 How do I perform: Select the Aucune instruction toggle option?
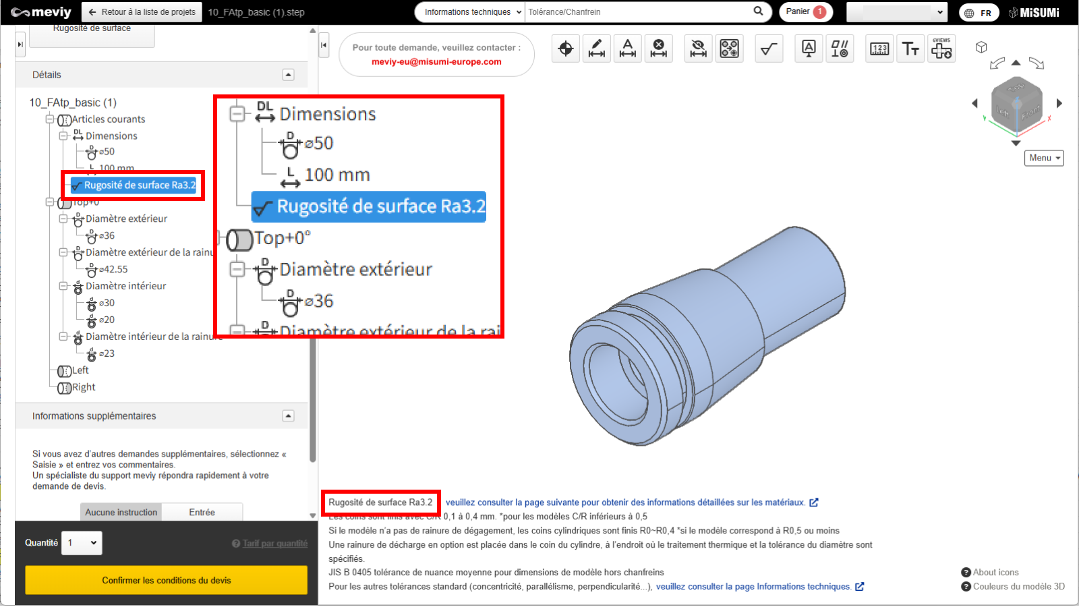pos(121,513)
